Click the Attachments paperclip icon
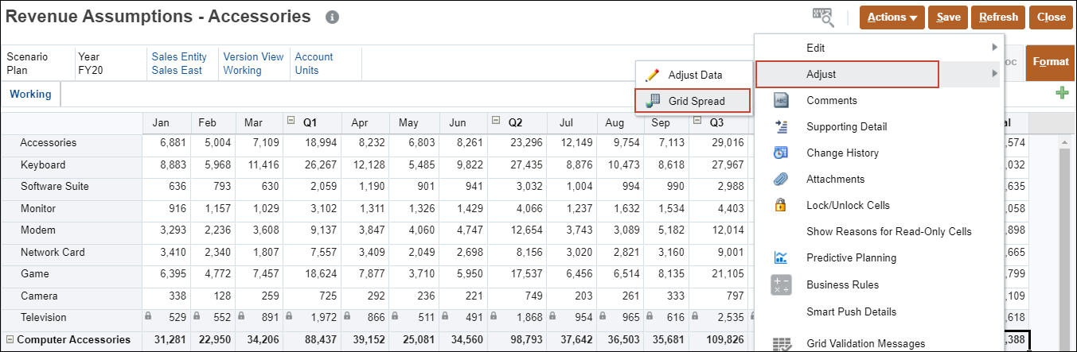Viewport: 1077px width, 352px height. pos(781,180)
